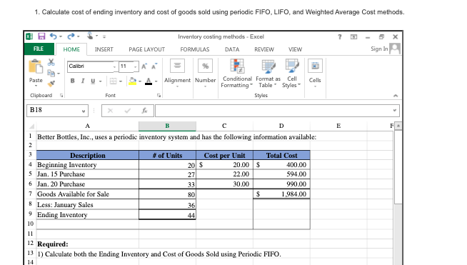Click the Undo arrow icon
This screenshot has height=265, width=467.
(54, 36)
